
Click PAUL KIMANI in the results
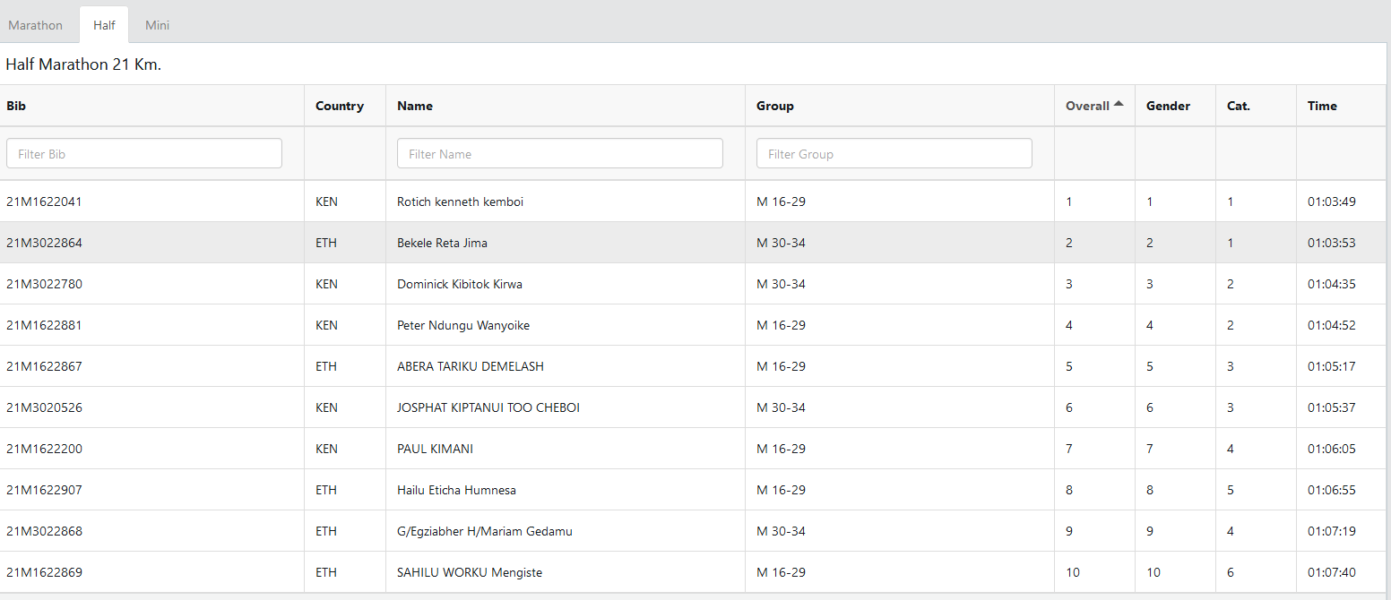click(x=435, y=449)
